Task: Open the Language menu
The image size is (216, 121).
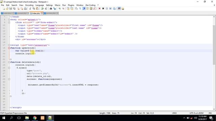Action: tap(40, 5)
